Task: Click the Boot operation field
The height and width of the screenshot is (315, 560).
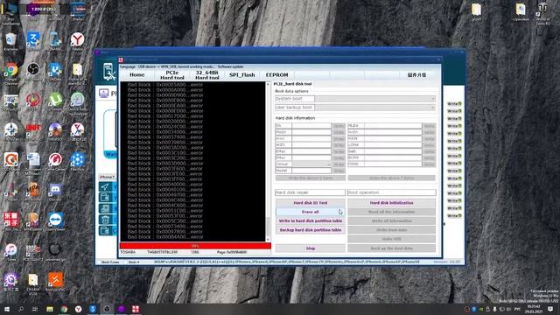Action: [x=391, y=192]
